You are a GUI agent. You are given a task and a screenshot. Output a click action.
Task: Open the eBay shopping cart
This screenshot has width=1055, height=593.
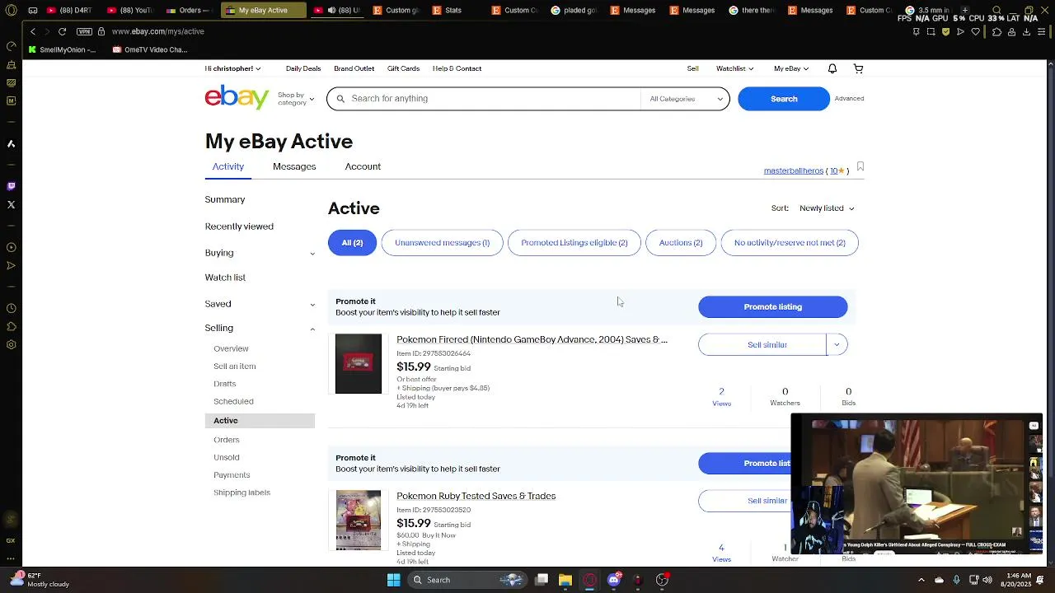click(858, 68)
